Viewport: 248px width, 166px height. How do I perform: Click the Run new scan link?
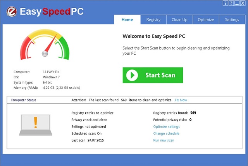click(164, 140)
